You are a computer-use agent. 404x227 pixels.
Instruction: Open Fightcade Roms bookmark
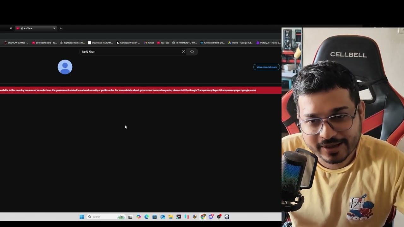(72, 43)
